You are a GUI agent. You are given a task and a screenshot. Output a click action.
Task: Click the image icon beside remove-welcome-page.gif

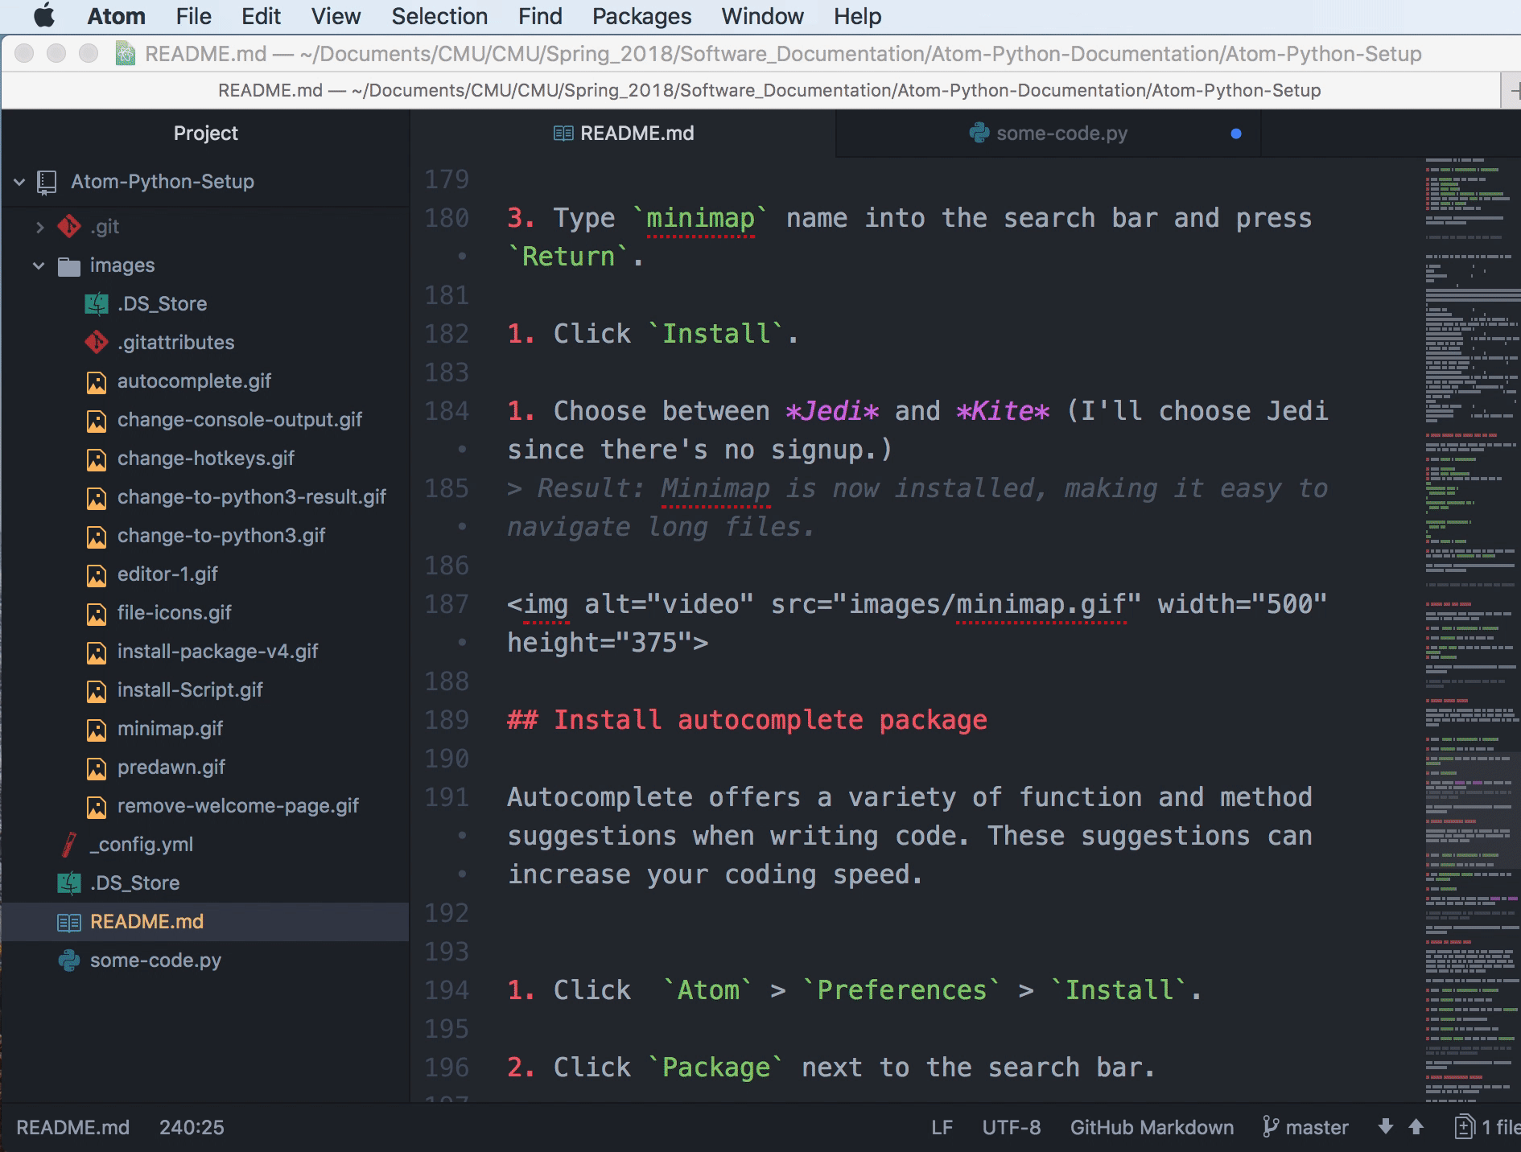(x=97, y=807)
